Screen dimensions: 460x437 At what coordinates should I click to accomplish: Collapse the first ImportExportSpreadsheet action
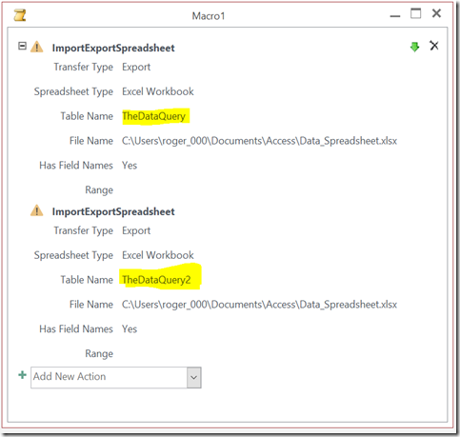pyautogui.click(x=22, y=46)
